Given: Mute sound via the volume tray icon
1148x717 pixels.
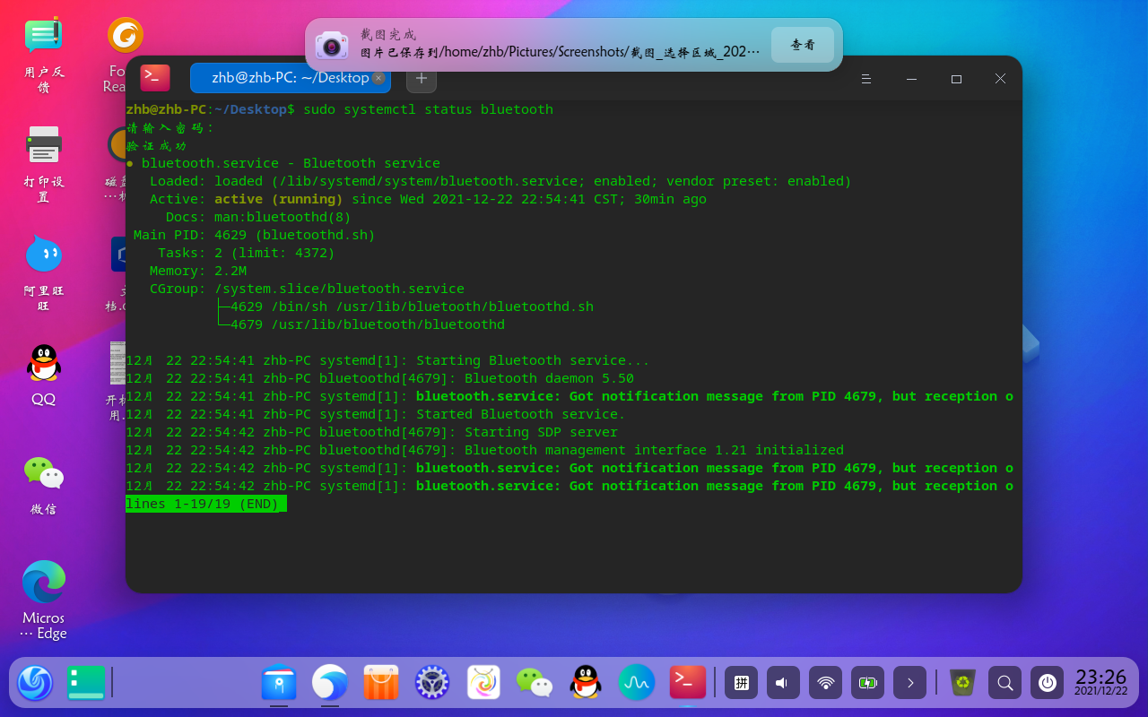Looking at the screenshot, I should point(782,682).
